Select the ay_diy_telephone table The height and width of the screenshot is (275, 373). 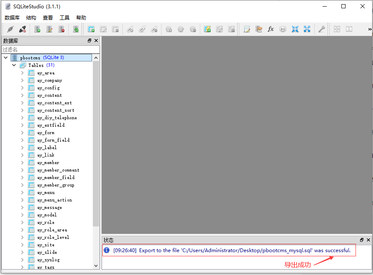point(57,118)
